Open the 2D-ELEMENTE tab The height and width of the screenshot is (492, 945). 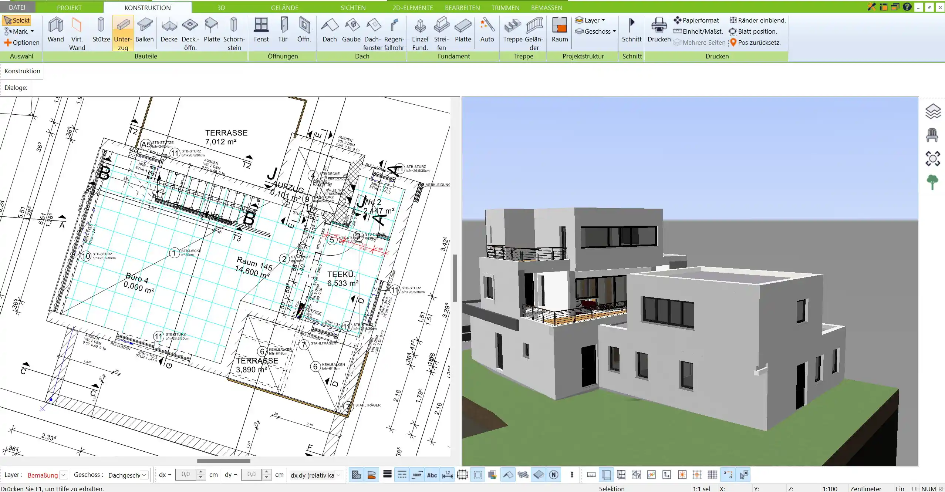pyautogui.click(x=413, y=7)
